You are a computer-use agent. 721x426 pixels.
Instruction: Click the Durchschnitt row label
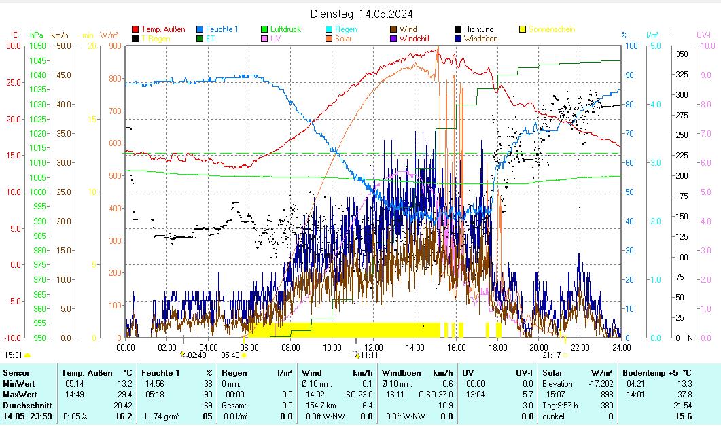[27, 406]
